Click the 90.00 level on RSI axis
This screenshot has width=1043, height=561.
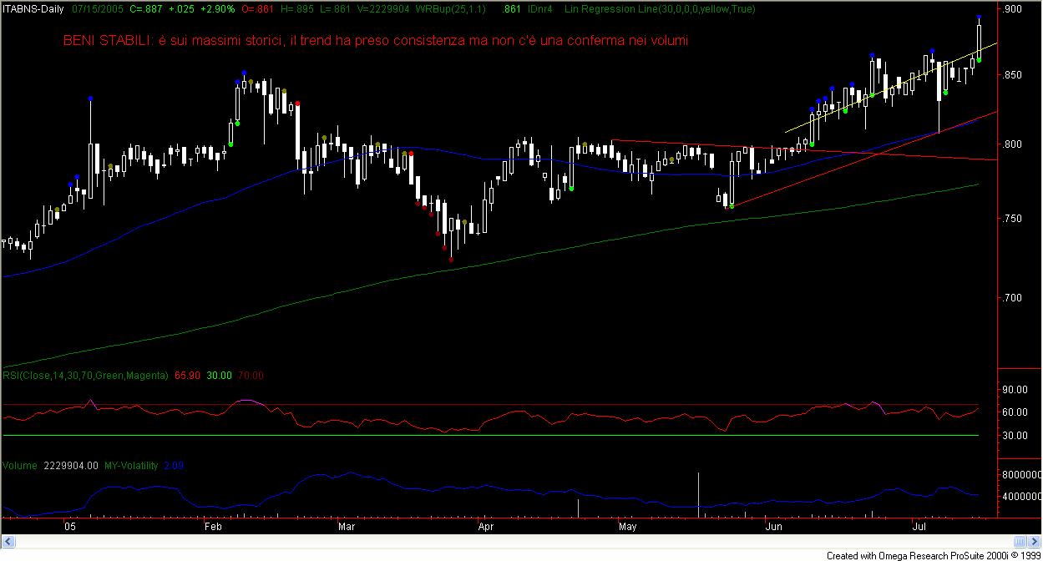pyautogui.click(x=1015, y=390)
